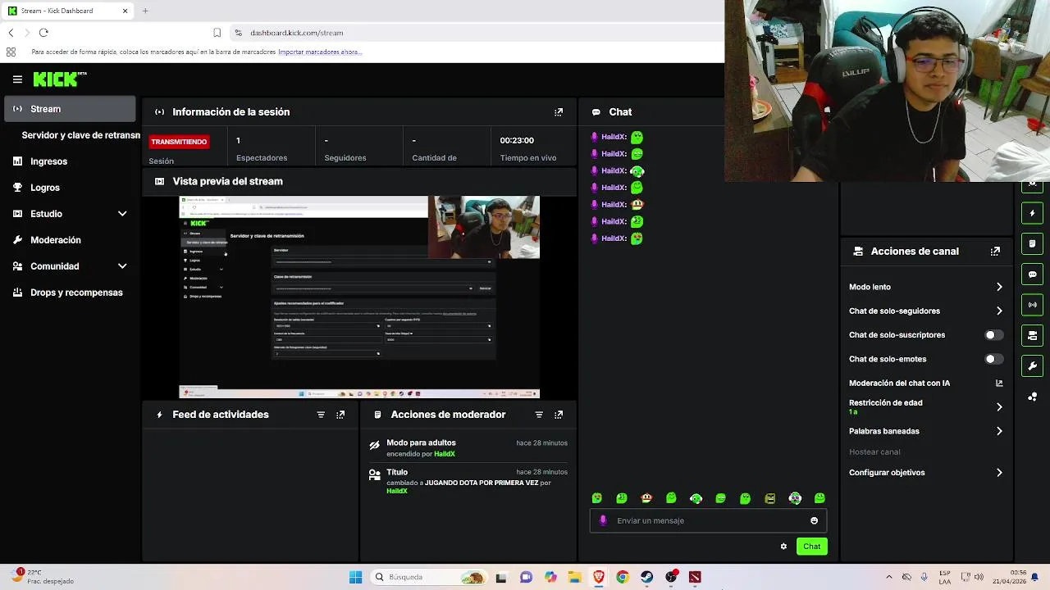Click the three-dots icon below the wrench

pyautogui.click(x=1033, y=397)
